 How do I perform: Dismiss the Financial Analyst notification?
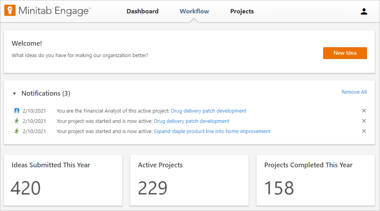[x=364, y=111]
